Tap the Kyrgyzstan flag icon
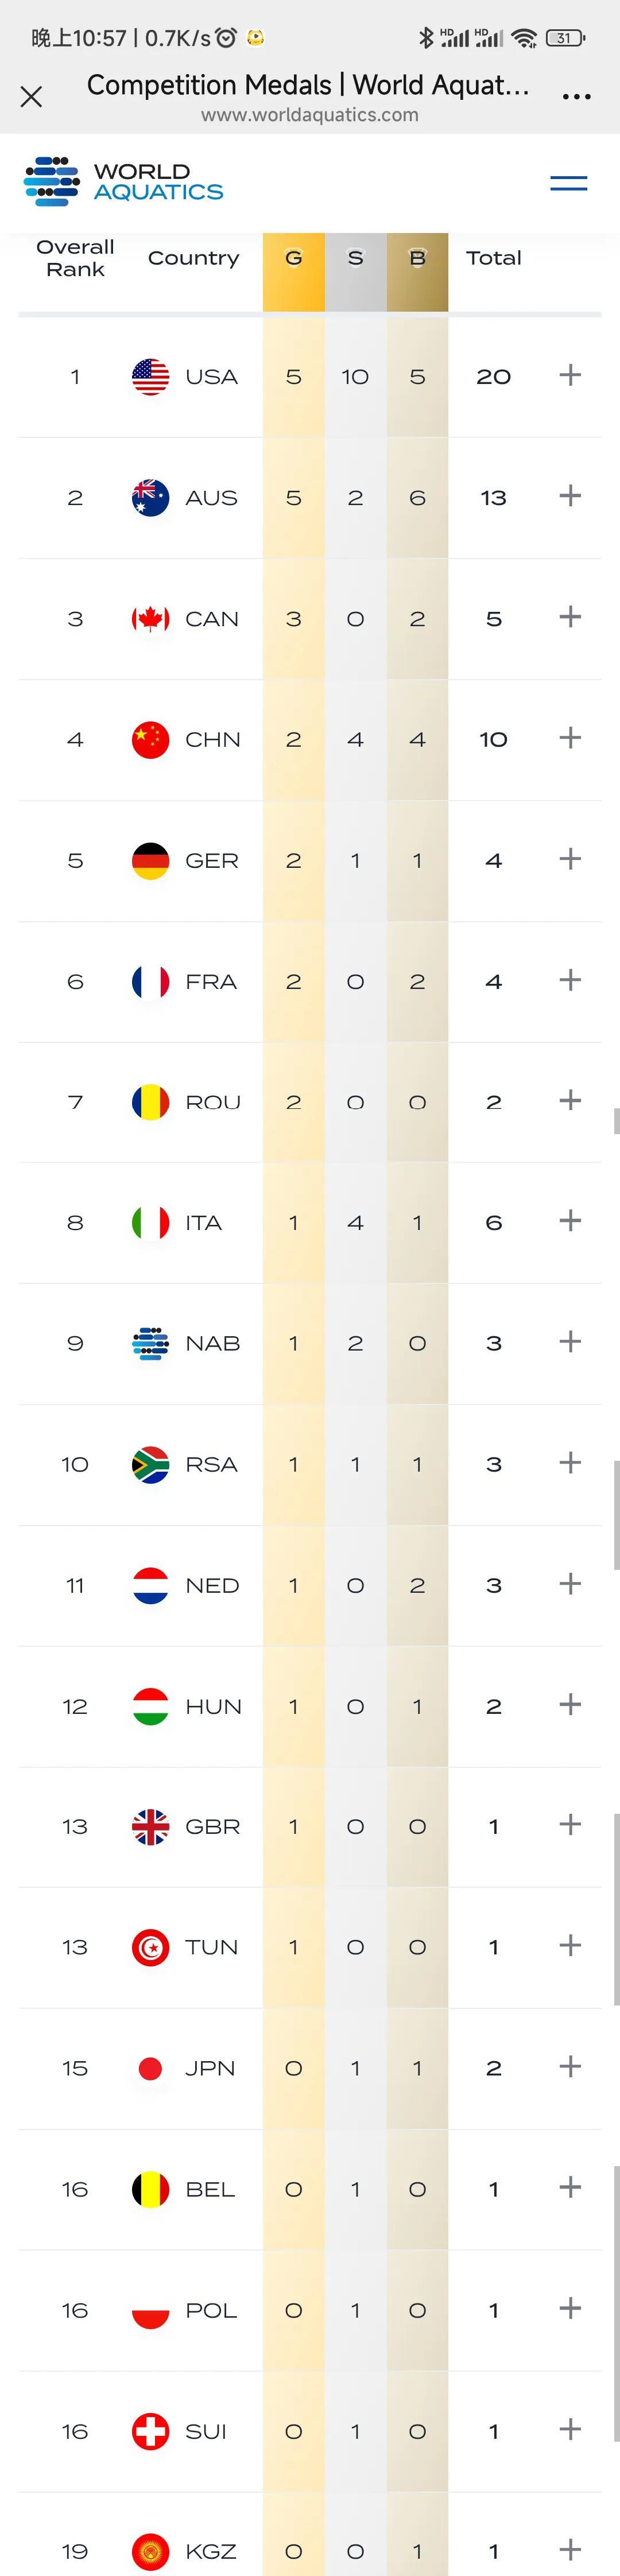 [150, 2550]
